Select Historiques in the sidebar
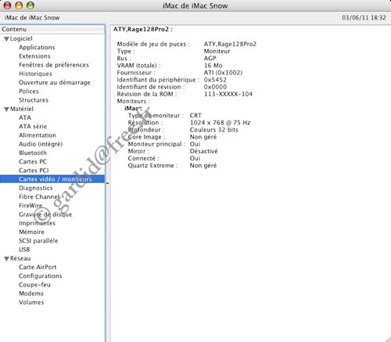Viewport: 391px width, 342px height. 35,74
